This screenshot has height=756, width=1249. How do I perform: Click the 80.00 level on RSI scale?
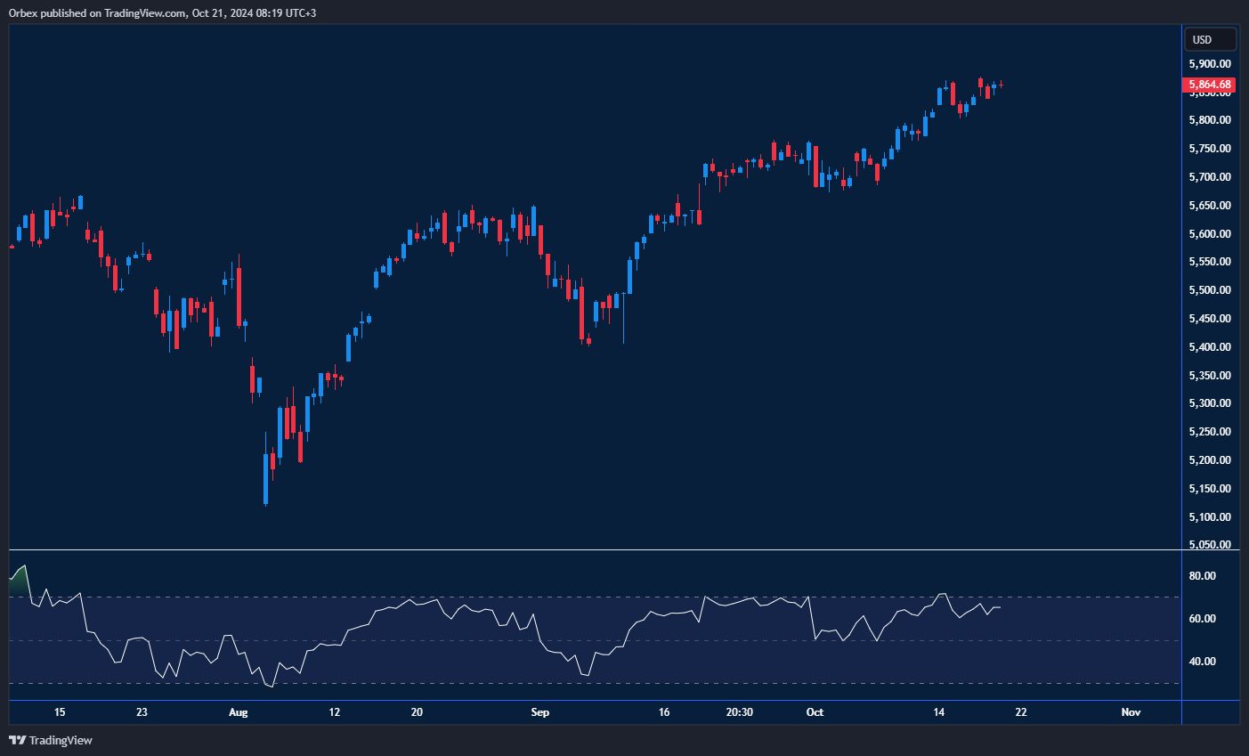tap(1203, 576)
